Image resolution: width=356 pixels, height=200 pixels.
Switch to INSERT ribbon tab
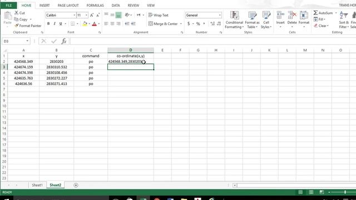pyautogui.click(x=44, y=5)
